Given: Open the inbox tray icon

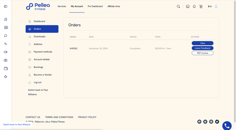Looking at the screenshot, I should point(188,6).
